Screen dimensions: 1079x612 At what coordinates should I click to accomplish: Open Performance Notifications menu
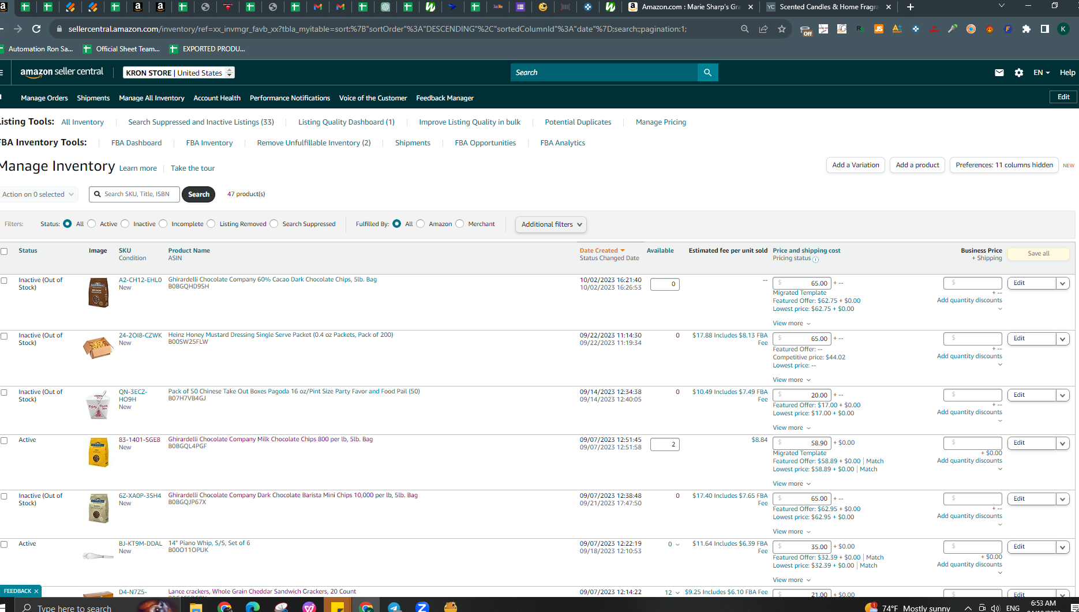[290, 98]
